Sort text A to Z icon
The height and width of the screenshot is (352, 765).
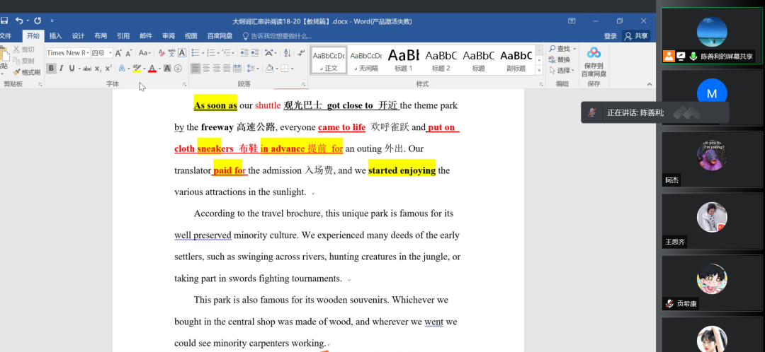(287, 53)
